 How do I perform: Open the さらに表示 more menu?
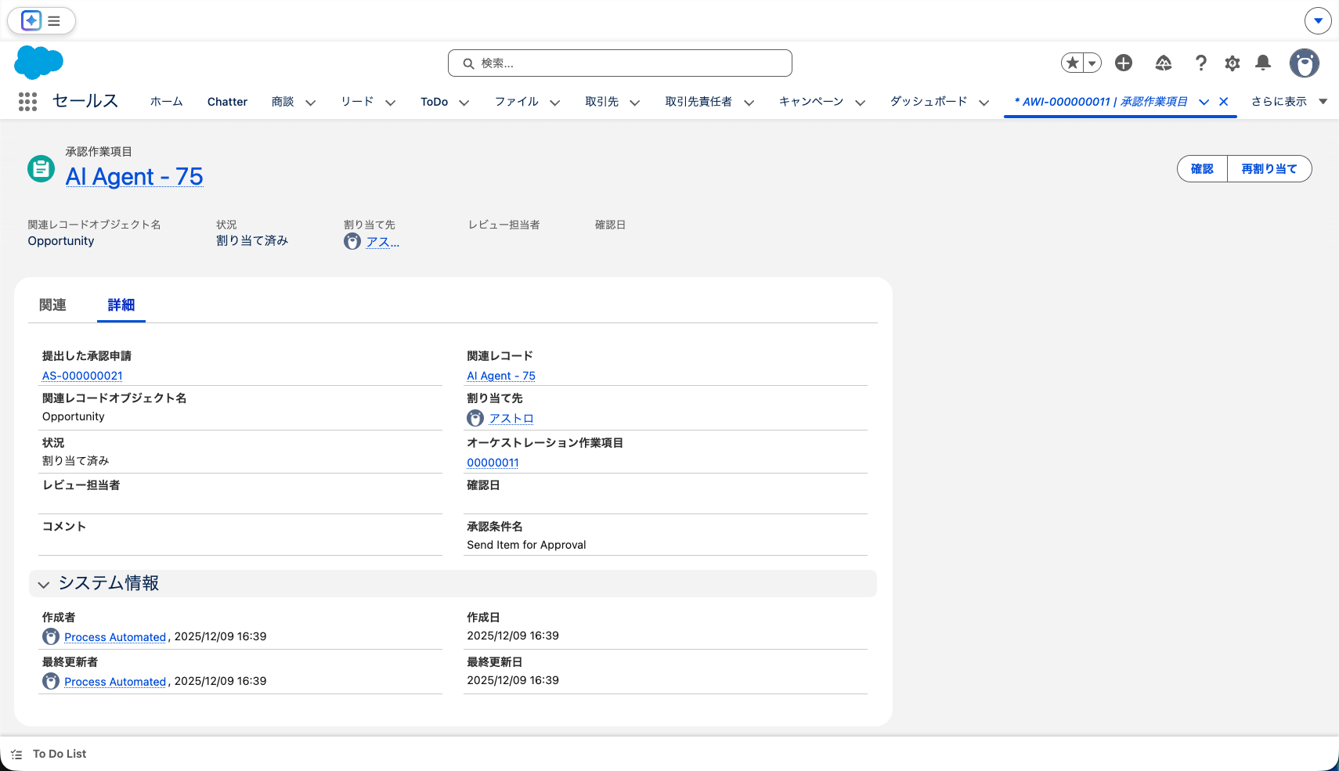point(1289,102)
